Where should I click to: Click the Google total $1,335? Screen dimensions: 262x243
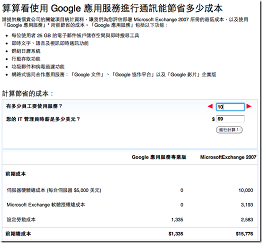[x=176, y=233]
